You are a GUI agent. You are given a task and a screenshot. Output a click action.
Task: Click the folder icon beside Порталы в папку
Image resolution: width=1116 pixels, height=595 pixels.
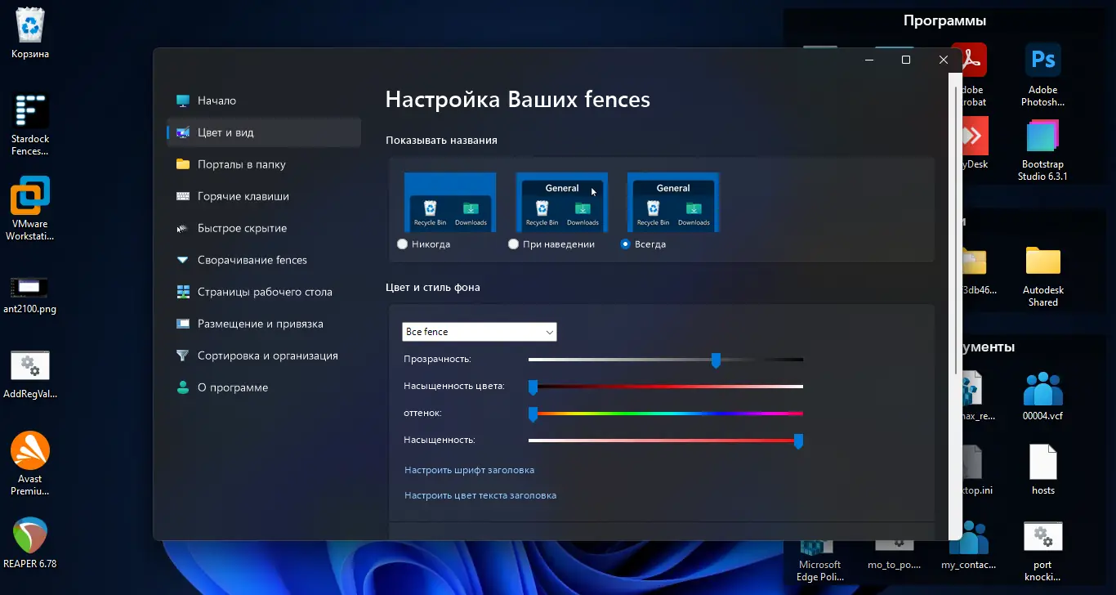183,164
